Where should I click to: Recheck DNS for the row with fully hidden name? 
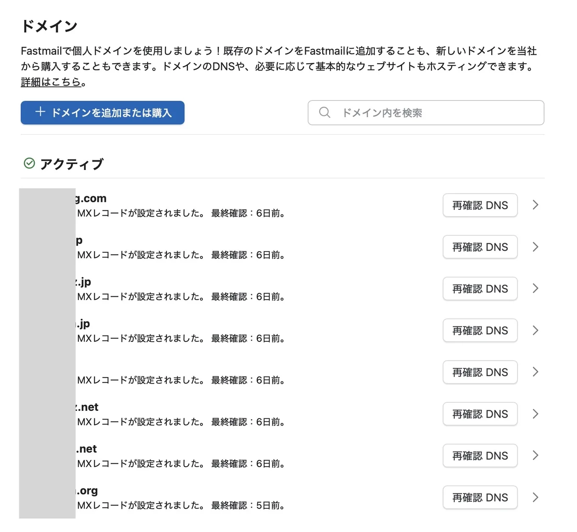coord(480,372)
